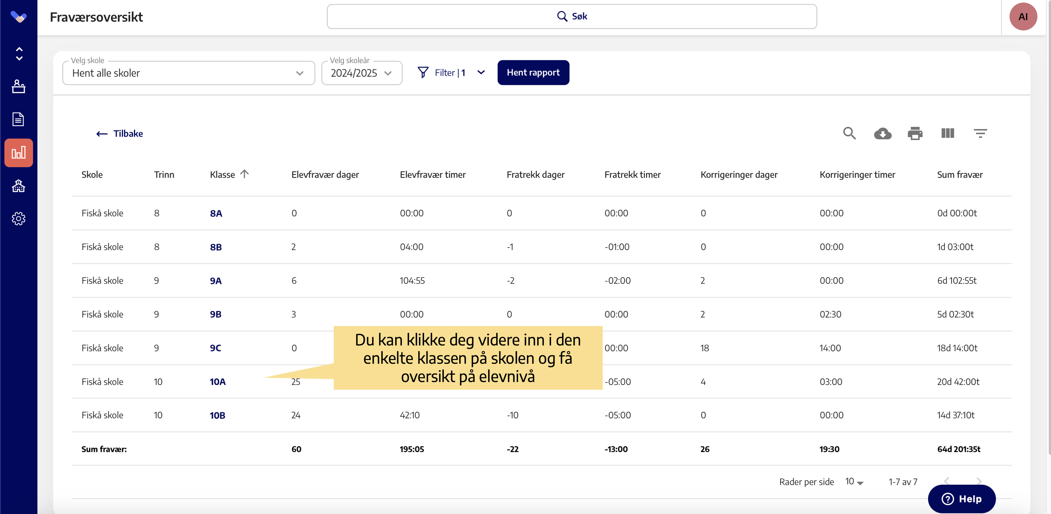Open the school building sidebar icon

tap(18, 186)
